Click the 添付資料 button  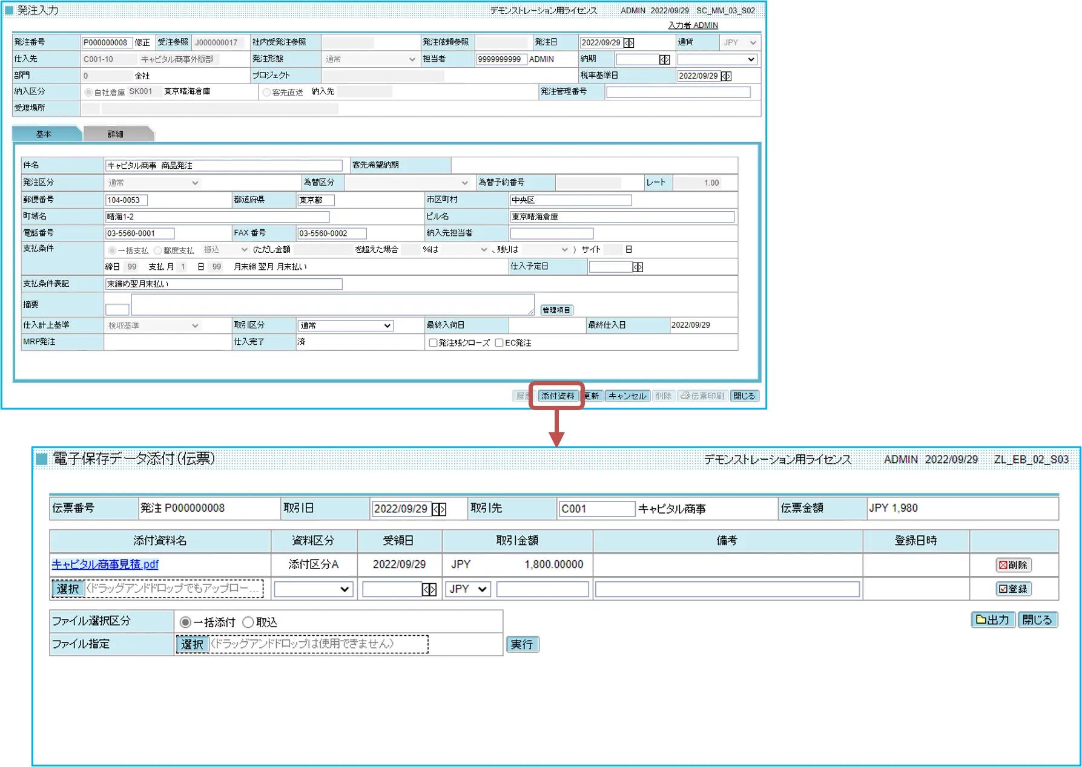pyautogui.click(x=557, y=396)
